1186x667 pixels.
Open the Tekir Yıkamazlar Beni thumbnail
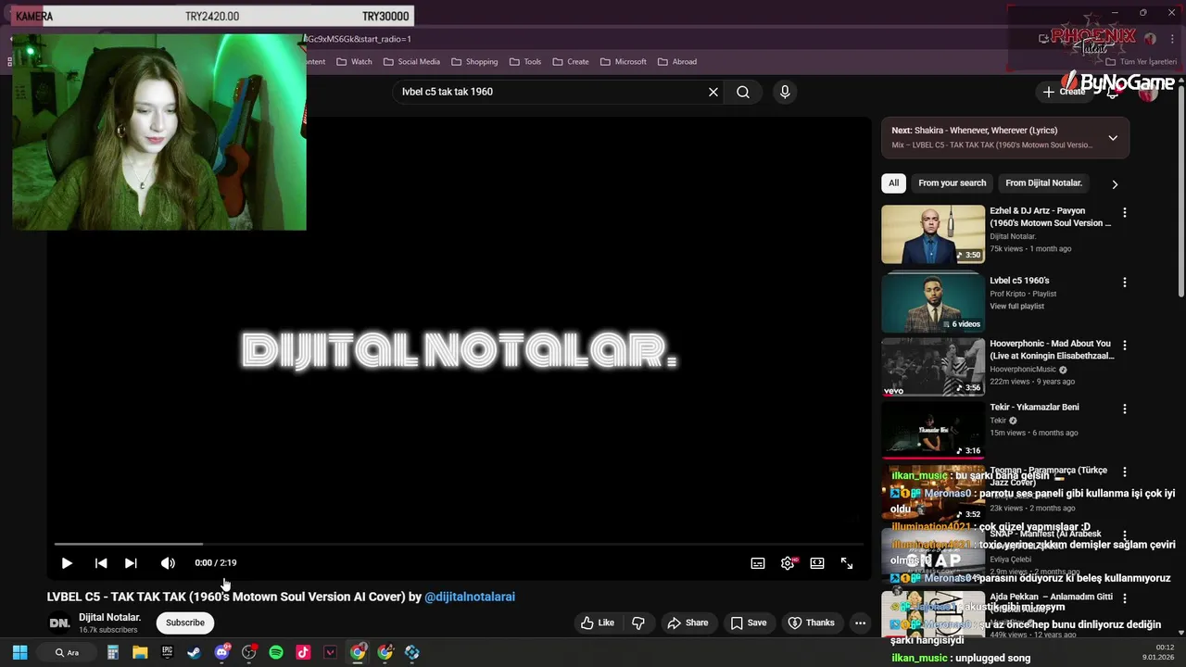933,431
